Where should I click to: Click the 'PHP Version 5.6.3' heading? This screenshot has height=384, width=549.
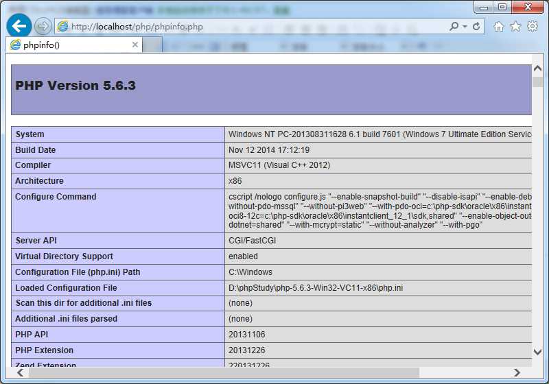(x=75, y=86)
